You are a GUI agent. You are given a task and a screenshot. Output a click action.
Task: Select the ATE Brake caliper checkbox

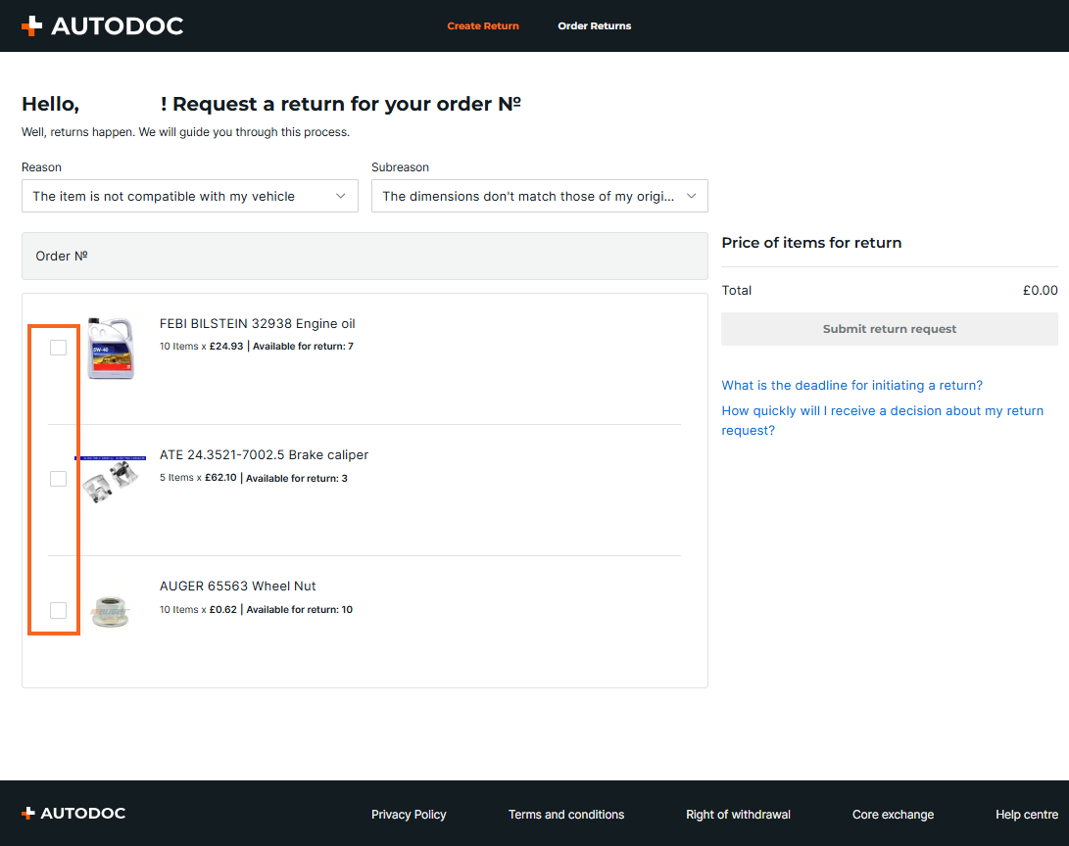coord(58,479)
